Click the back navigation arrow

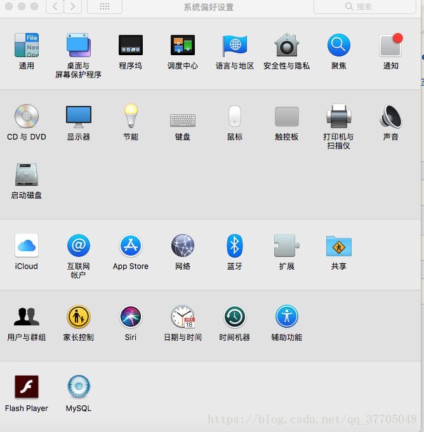(x=55, y=6)
